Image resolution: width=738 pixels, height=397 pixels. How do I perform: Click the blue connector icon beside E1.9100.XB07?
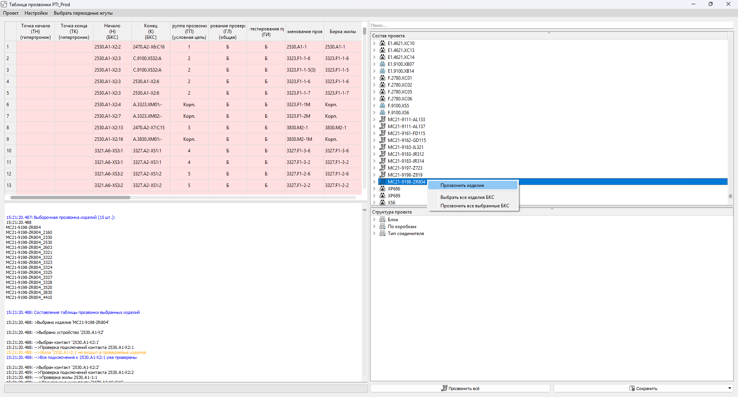[382, 64]
